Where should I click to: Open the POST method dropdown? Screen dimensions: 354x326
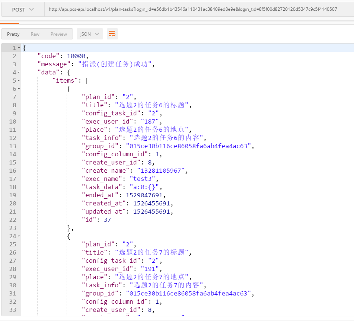point(23,9)
